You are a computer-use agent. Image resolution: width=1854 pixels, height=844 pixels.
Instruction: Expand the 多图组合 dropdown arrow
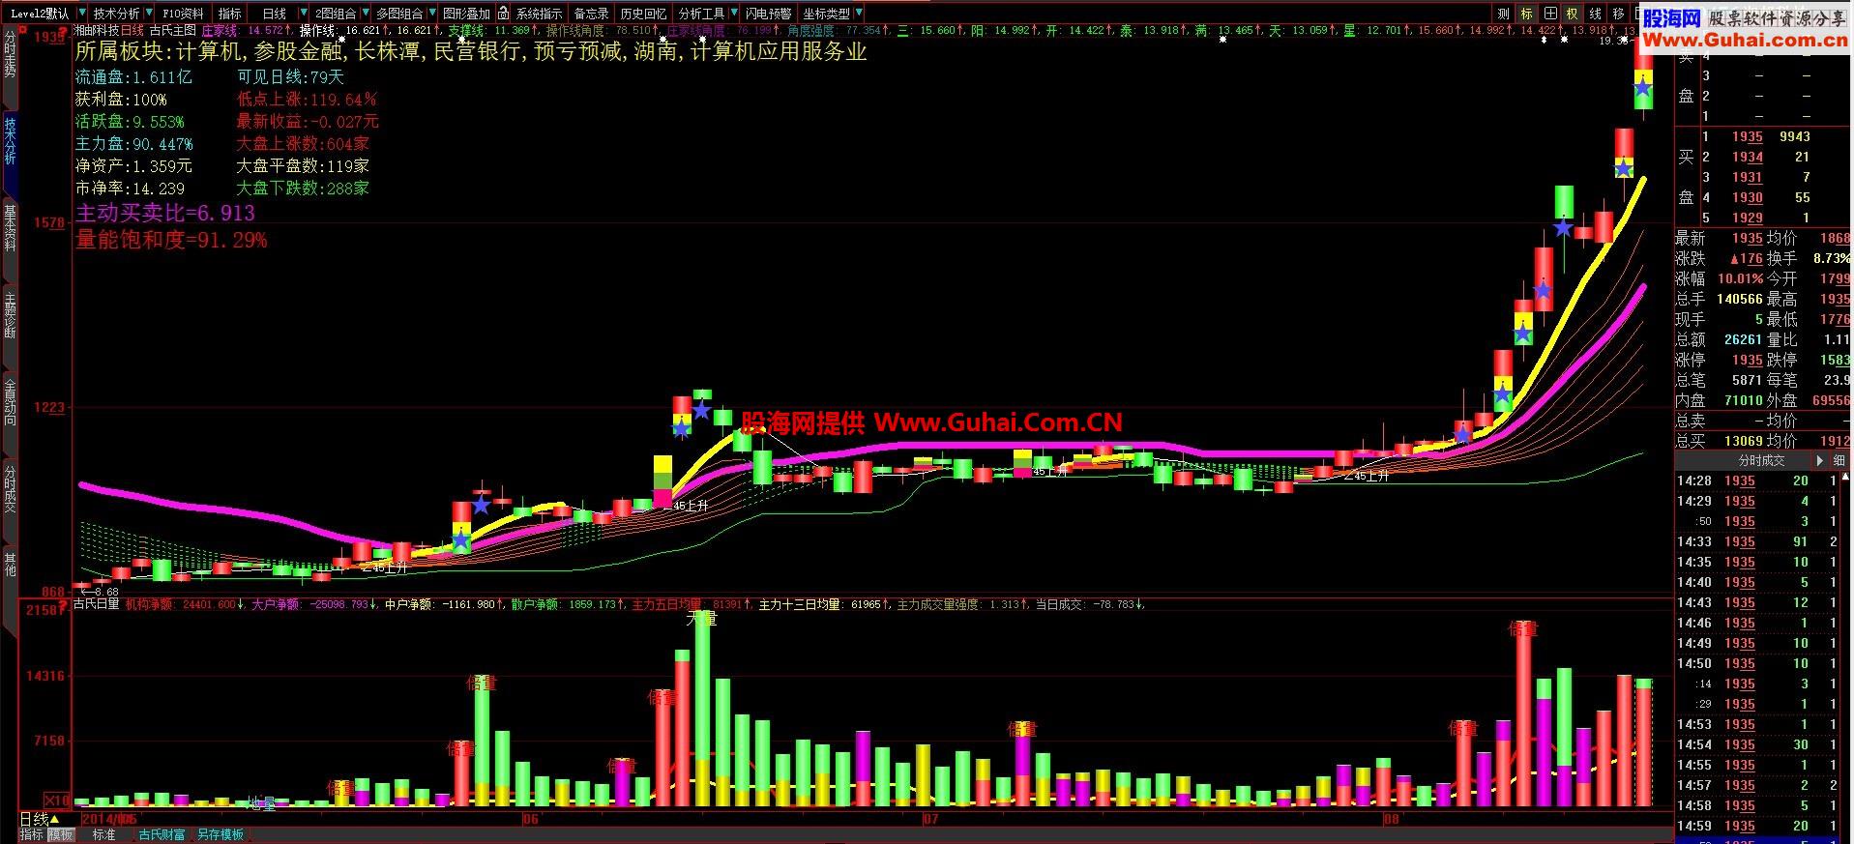(430, 14)
